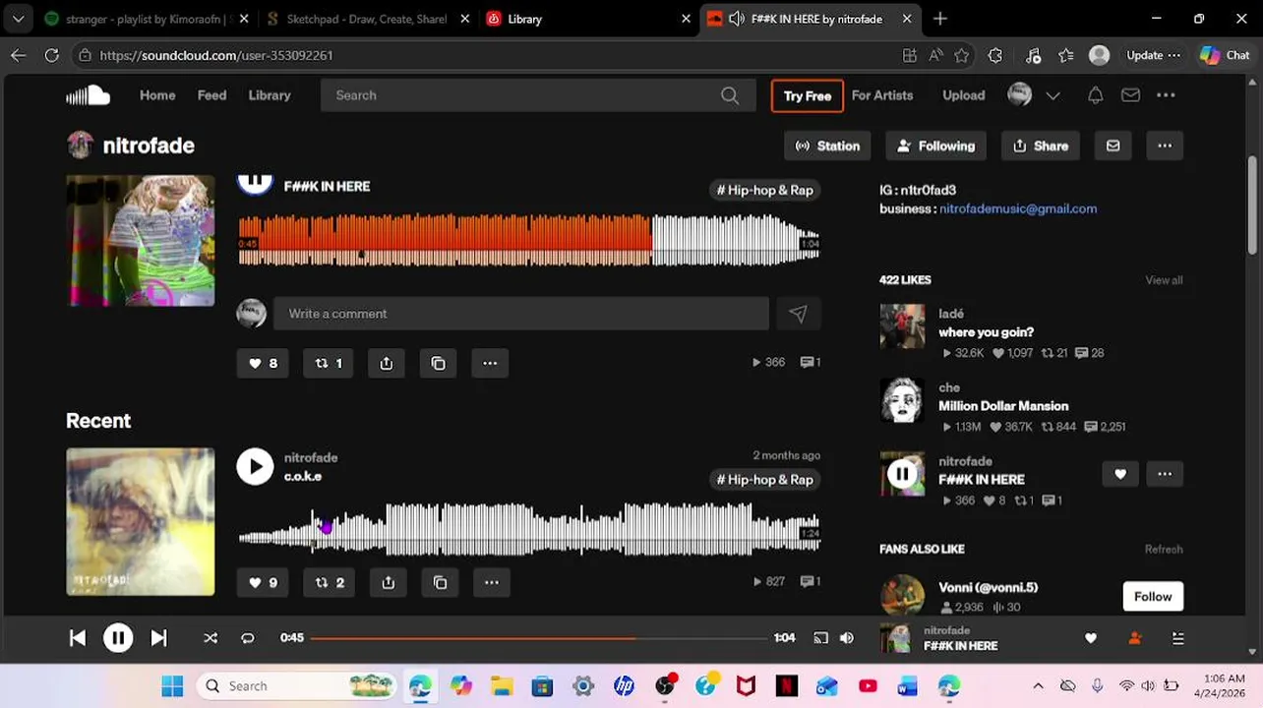Viewport: 1263px width, 708px height.
Task: Open Word from the taskbar
Action: point(907,685)
